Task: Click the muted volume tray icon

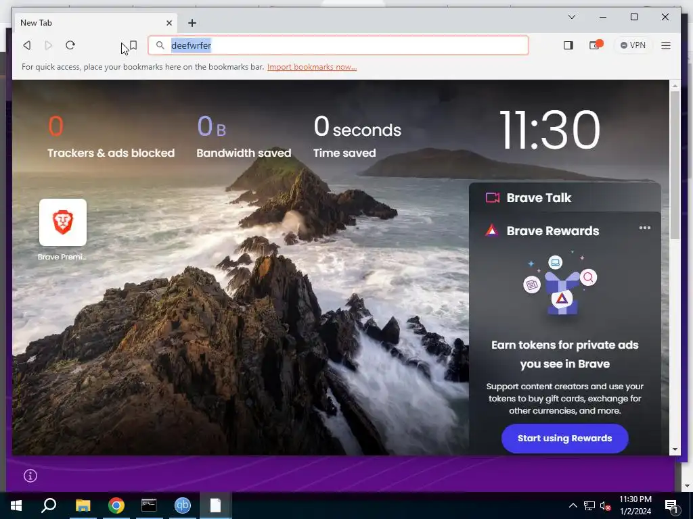Action: [x=605, y=505]
